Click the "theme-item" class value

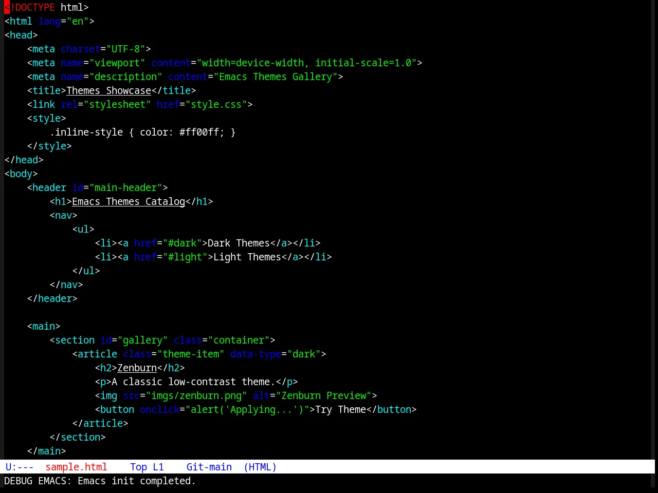click(191, 354)
